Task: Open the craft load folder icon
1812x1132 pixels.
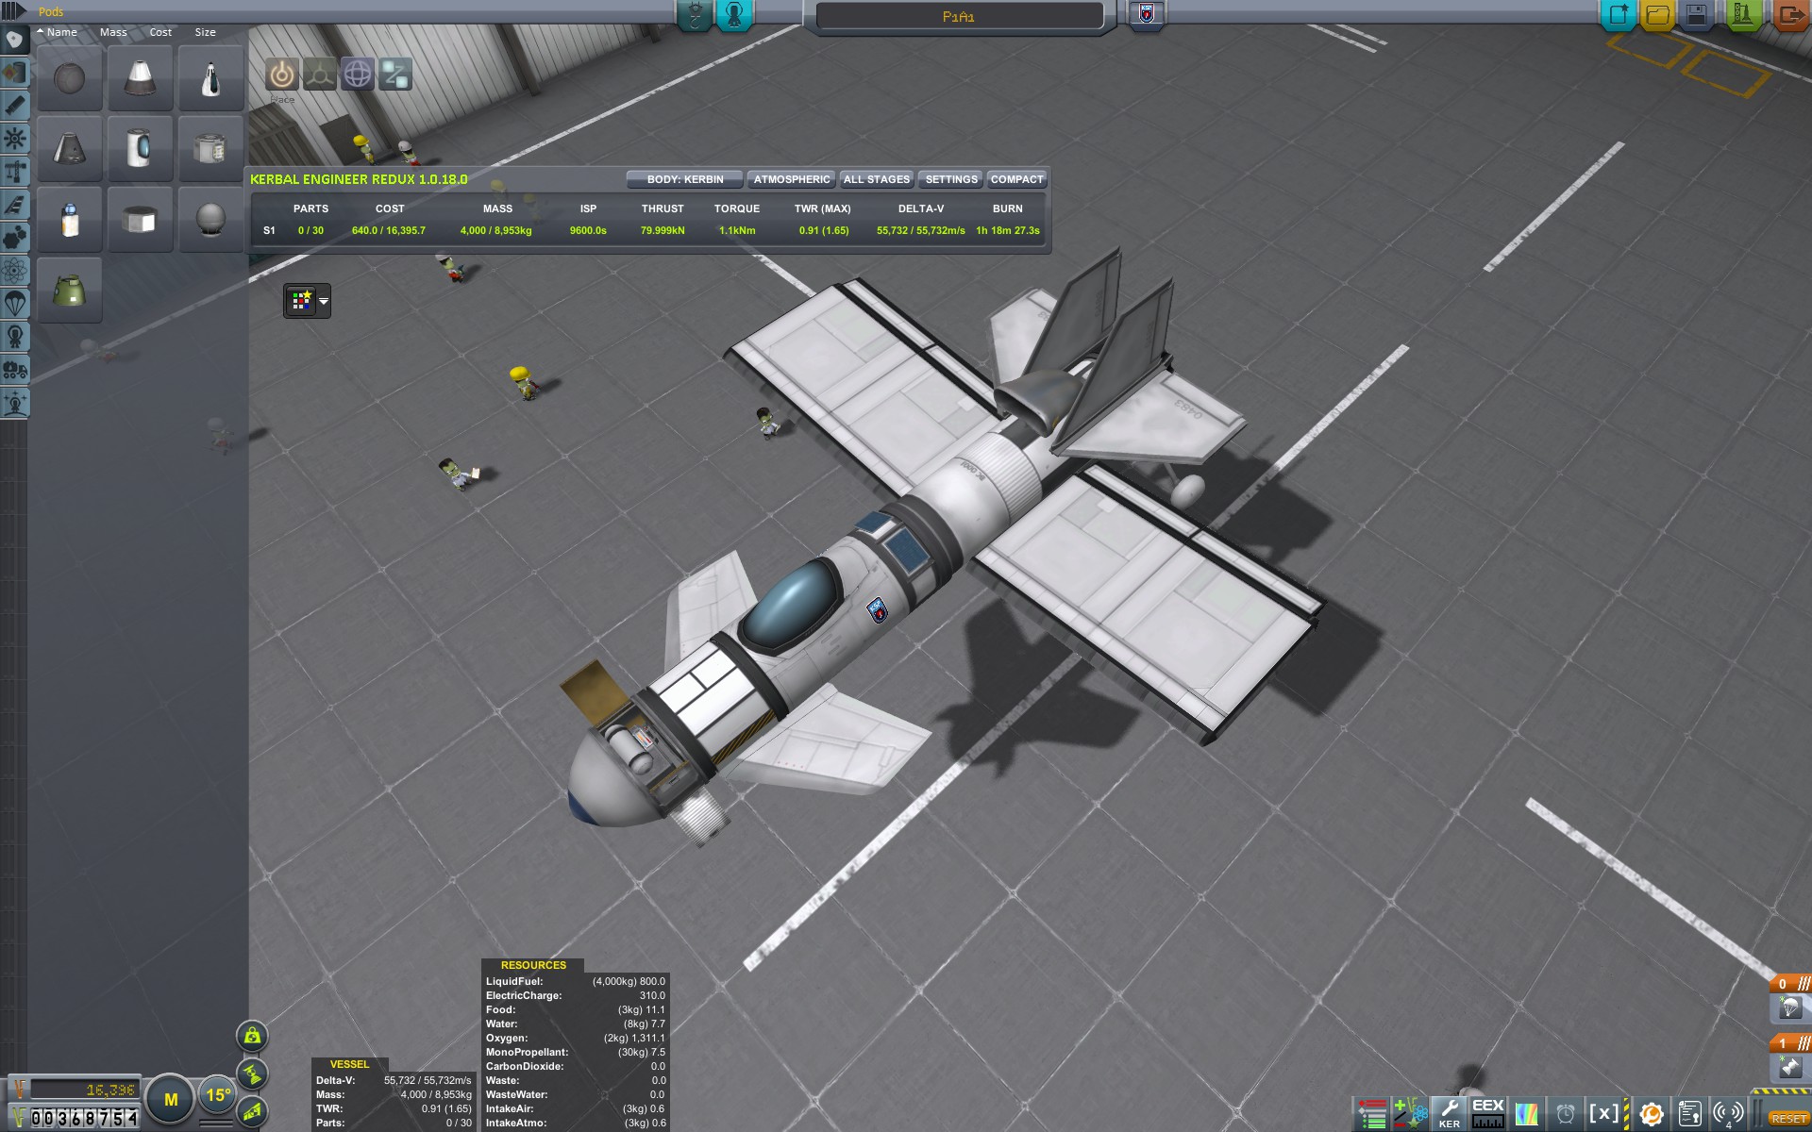Action: 1657,15
